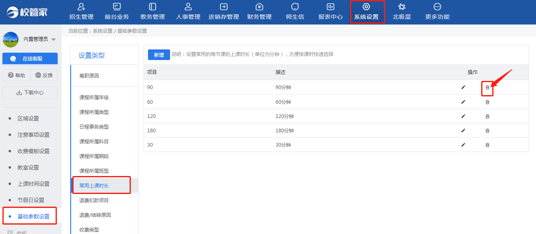Delete the 60分钟 row trash icon
The image size is (536, 234).
pos(487,102)
